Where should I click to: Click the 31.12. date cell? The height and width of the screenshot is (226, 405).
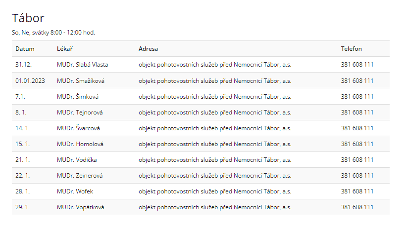(23, 65)
